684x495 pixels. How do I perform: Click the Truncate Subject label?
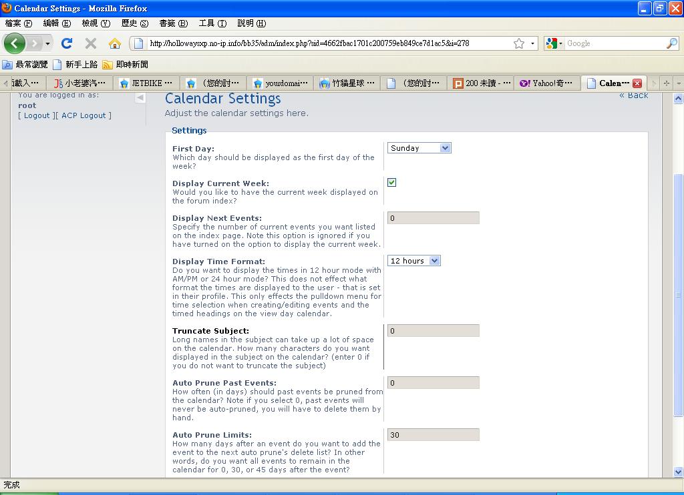(x=210, y=331)
